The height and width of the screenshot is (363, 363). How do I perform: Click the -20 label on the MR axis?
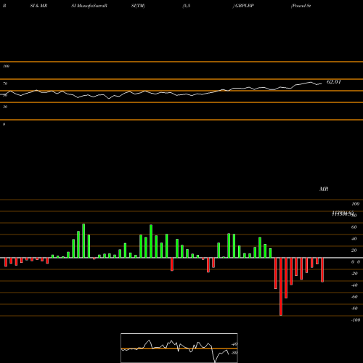[x=354, y=274]
